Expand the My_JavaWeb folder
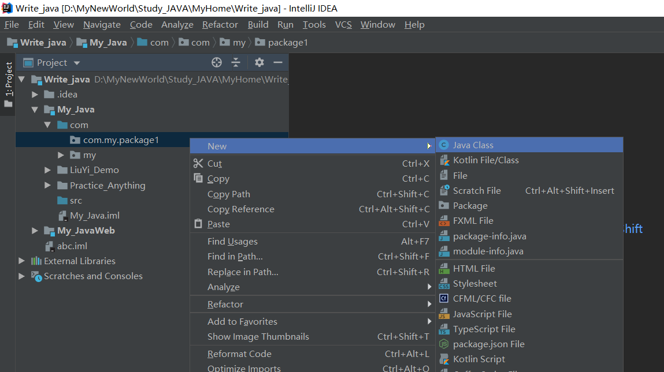This screenshot has height=372, width=664. click(35, 230)
